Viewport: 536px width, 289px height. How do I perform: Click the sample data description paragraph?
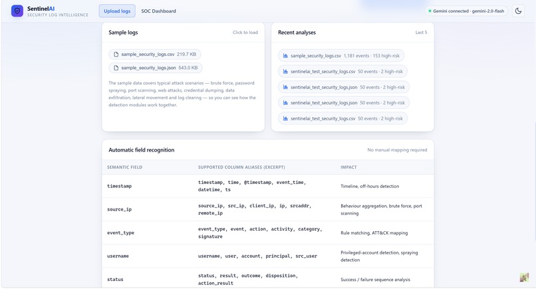(x=182, y=94)
